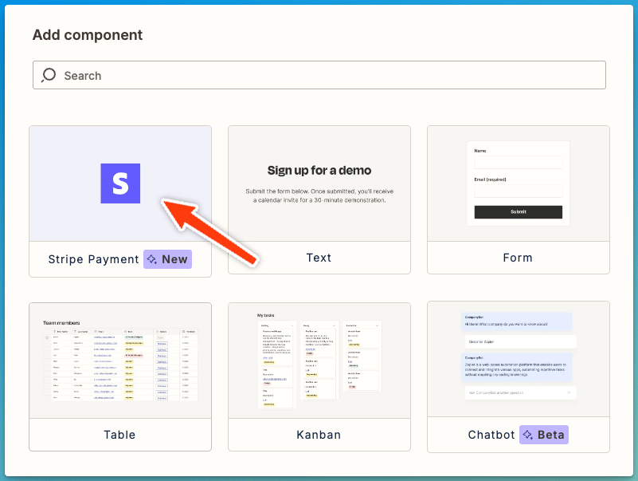Open the Form component preview thumbnail
This screenshot has height=481, width=638.
tap(519, 183)
